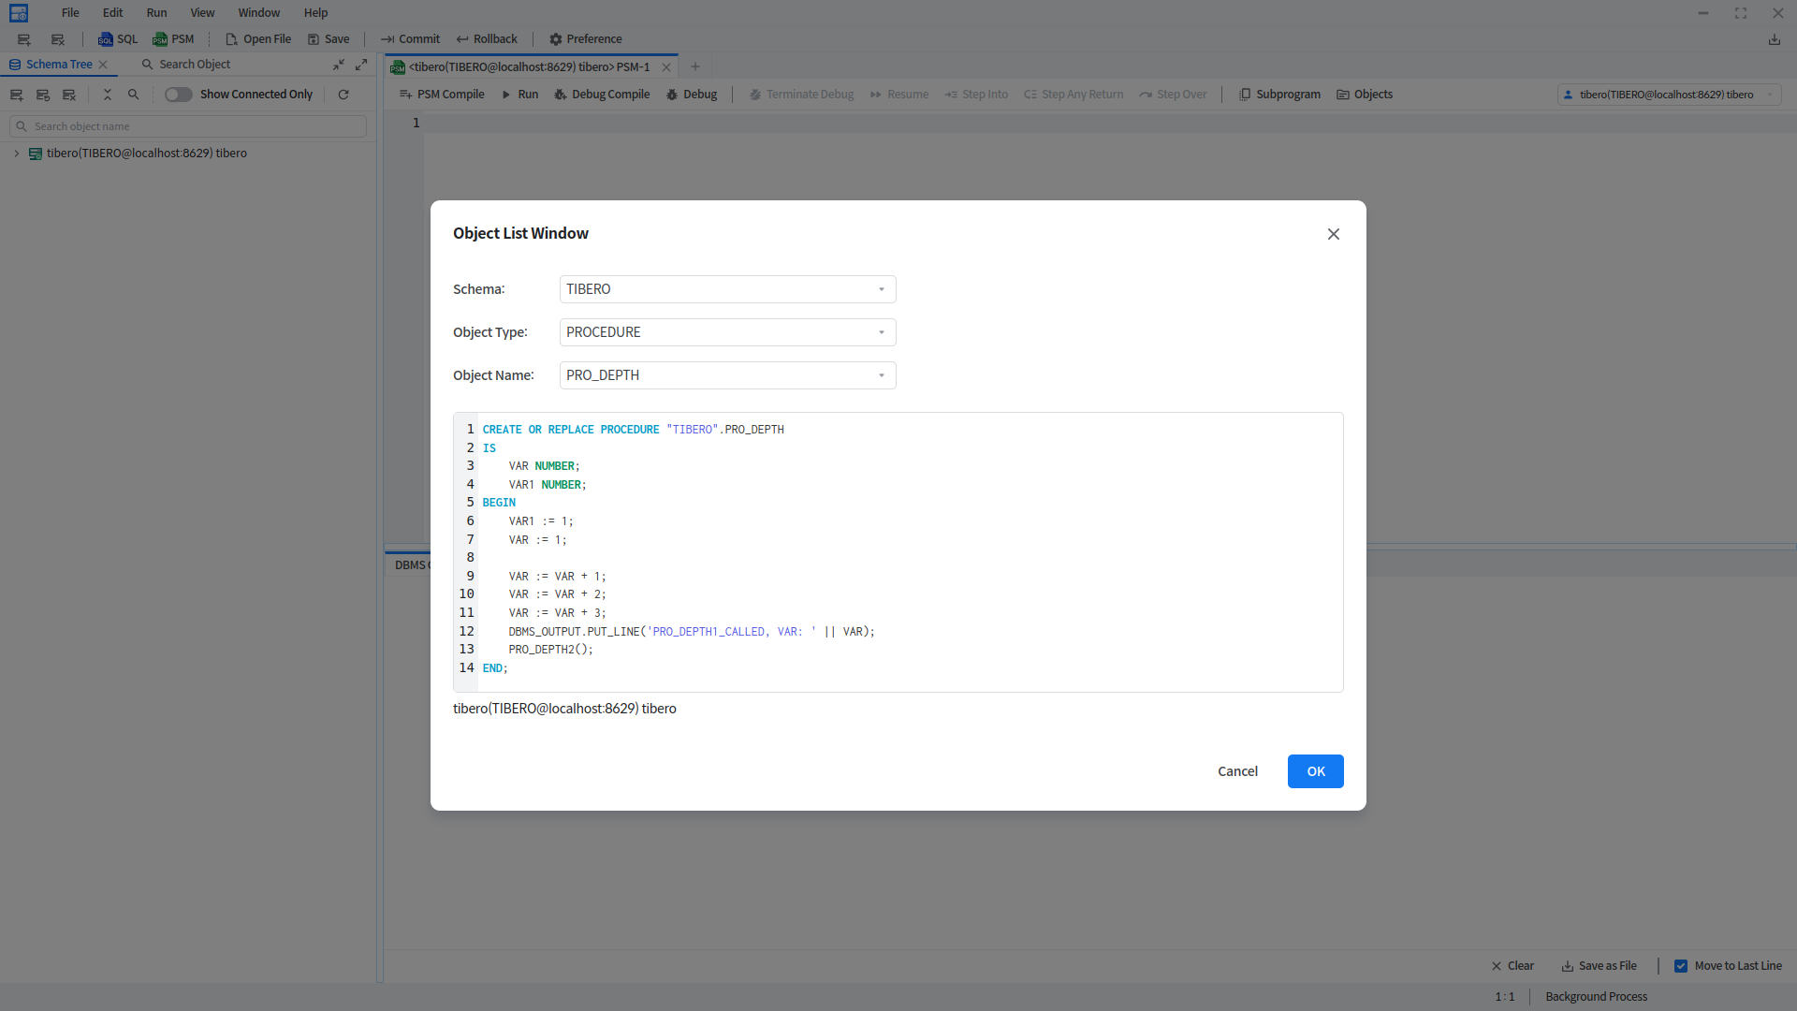
Task: Open the Window menu
Action: tap(258, 13)
